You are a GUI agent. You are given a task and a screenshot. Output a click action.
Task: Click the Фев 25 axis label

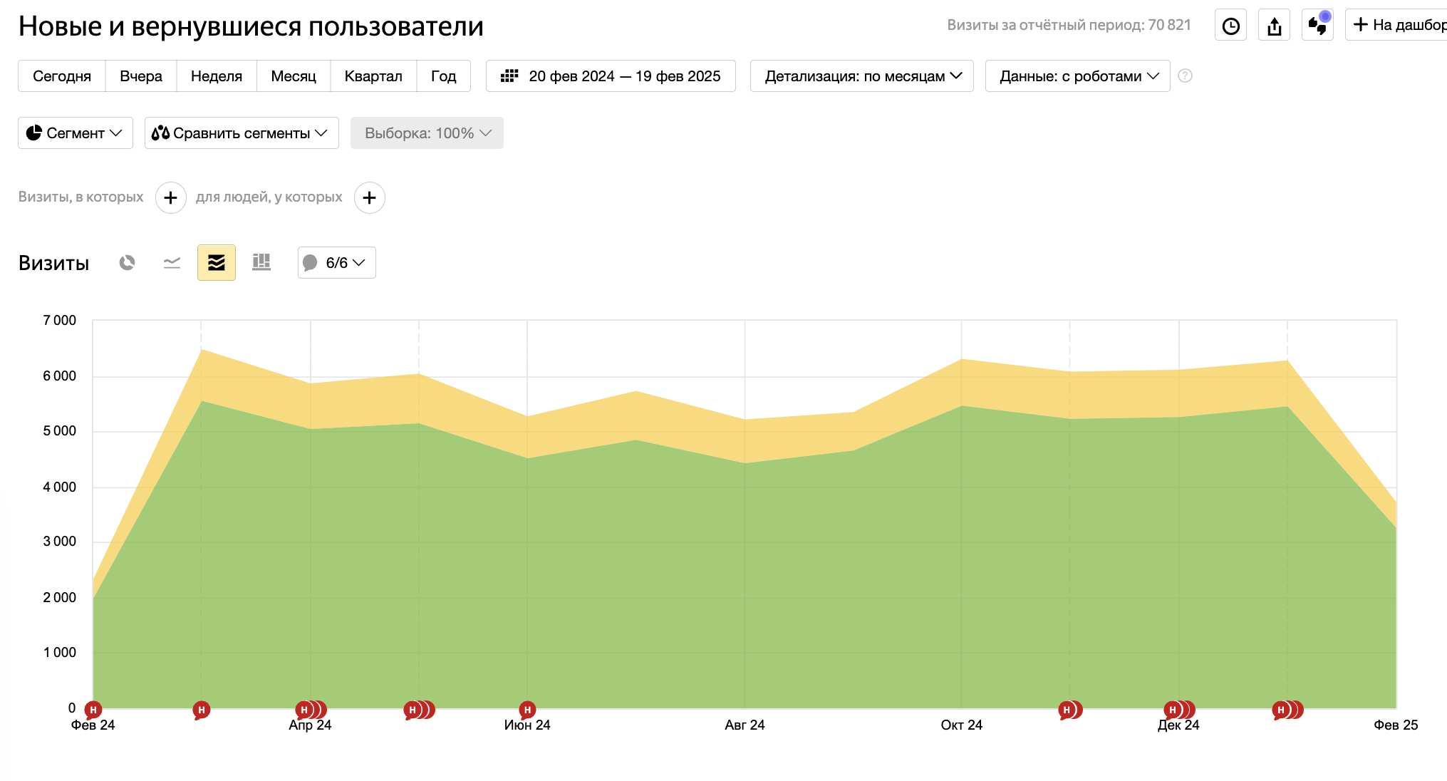pos(1396,725)
